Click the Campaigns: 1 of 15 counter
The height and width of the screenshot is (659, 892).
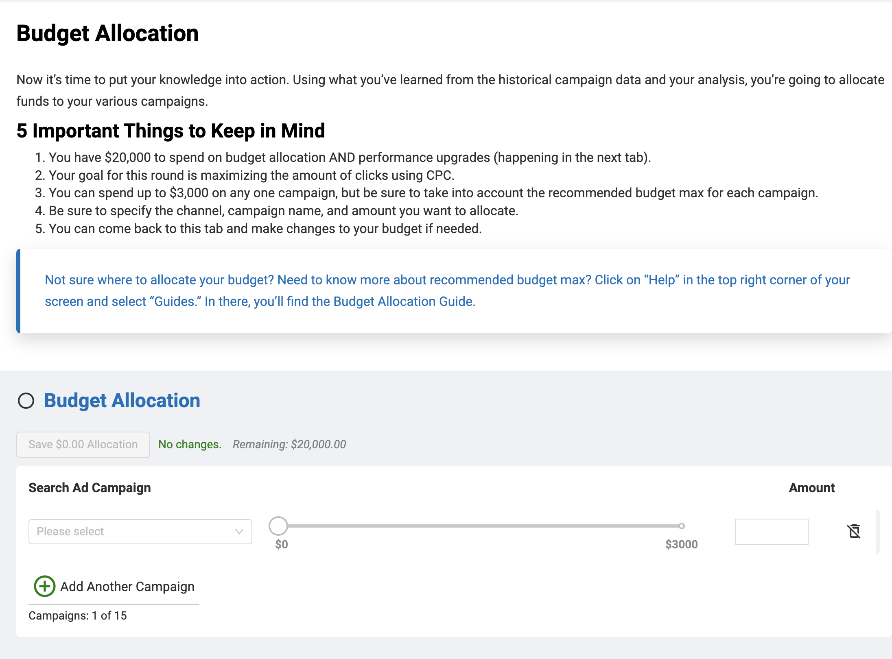click(77, 615)
